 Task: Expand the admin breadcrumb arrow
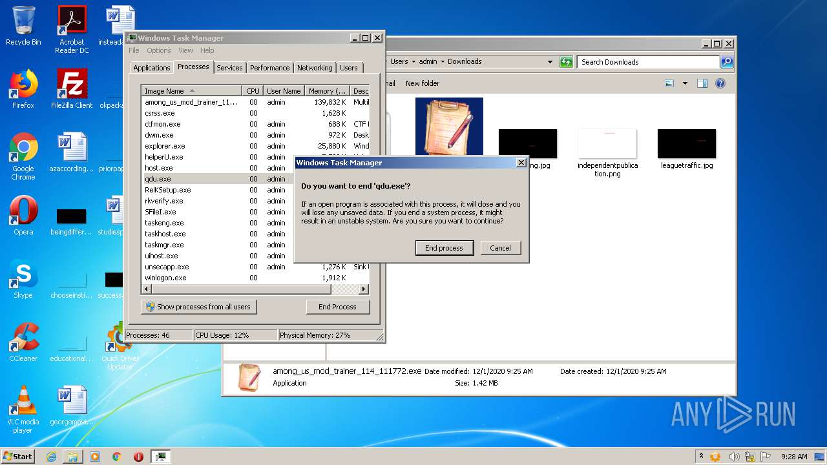[x=443, y=62]
